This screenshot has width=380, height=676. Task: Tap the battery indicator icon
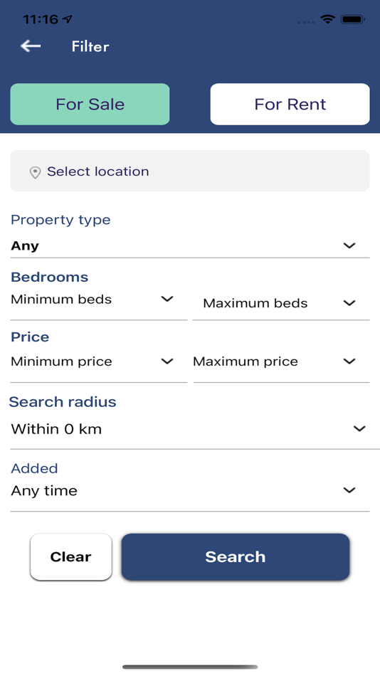pyautogui.click(x=353, y=19)
